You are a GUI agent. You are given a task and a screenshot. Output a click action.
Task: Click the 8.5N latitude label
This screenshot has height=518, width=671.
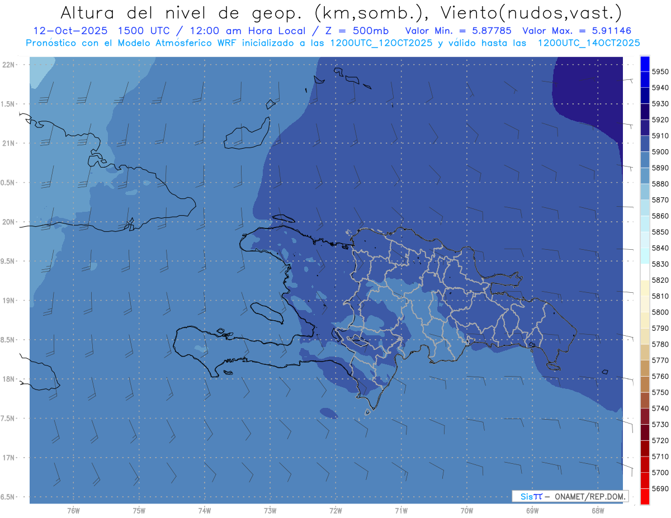tap(8, 340)
